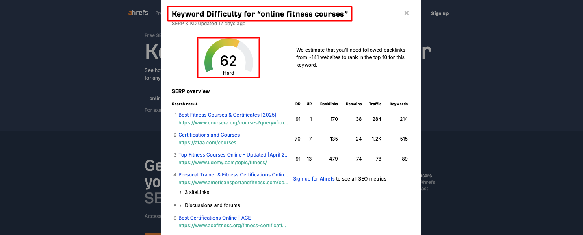Follow the Sign up for Ahrefs link
The width and height of the screenshot is (583, 235).
pos(314,179)
